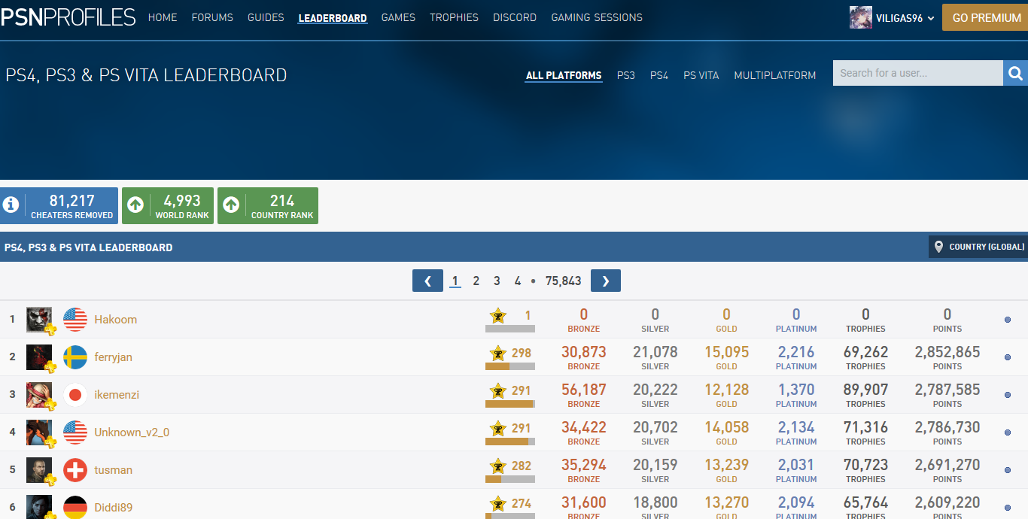Open Hakoom's avatar thumbnail
Screen dimensions: 1028x519
point(39,320)
